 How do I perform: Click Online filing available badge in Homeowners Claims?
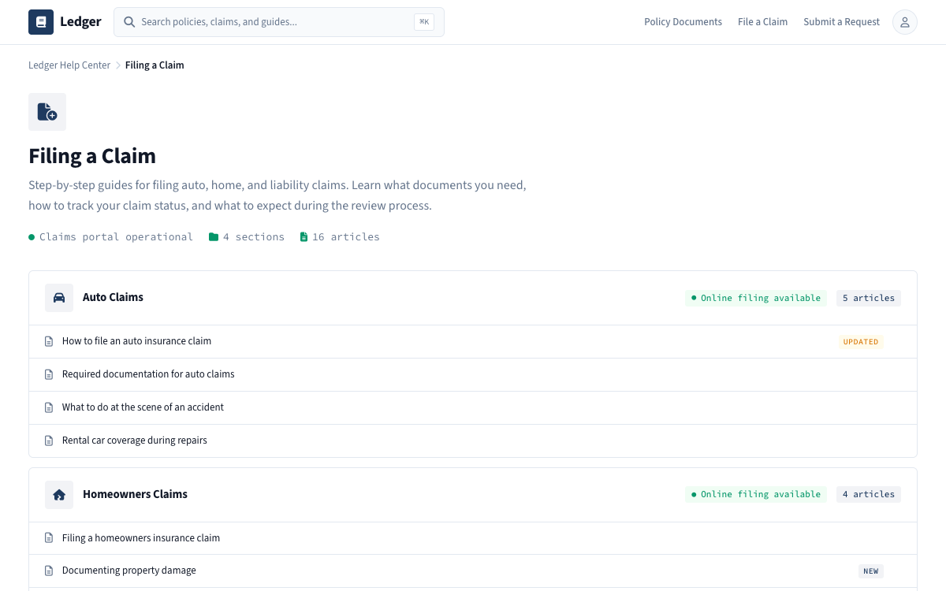point(756,495)
